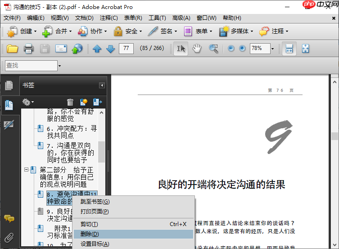Open the 创建 (Create) toolbar menu
Screen dimensions: 339x249
(22, 32)
